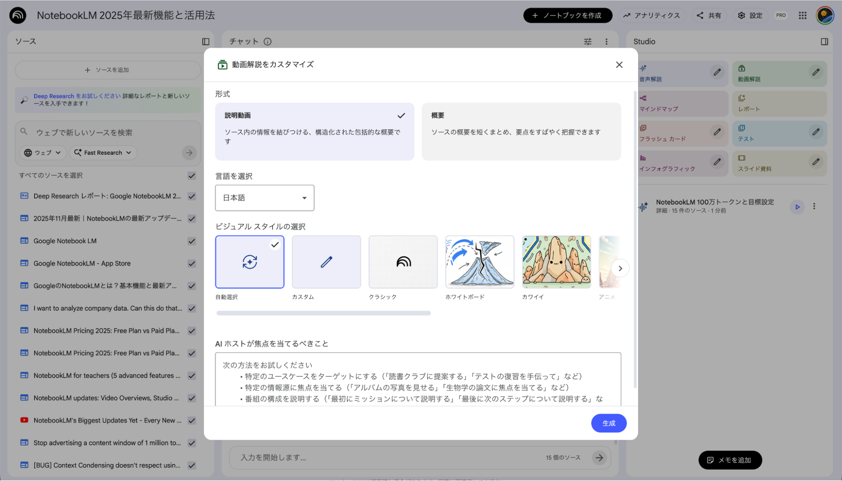
Task: Select the ホワイトボード visual style thumbnail
Action: point(479,261)
